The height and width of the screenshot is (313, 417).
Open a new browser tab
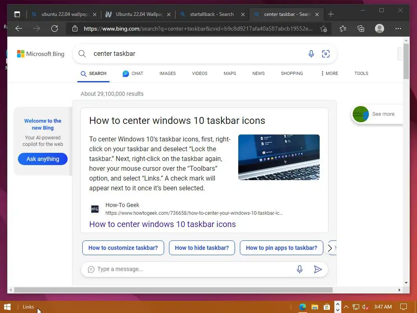pos(331,14)
